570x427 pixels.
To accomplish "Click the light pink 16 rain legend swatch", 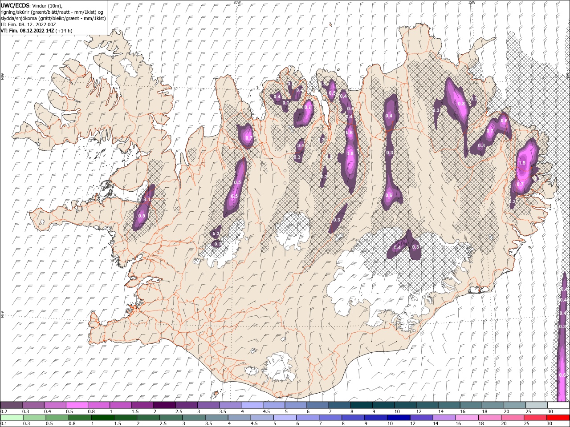I will [467, 417].
